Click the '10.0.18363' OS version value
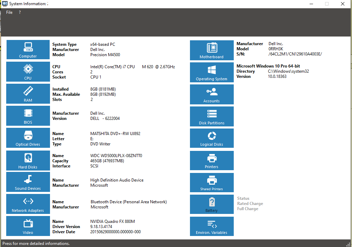Viewport: 352px width, 247px height. [277, 76]
